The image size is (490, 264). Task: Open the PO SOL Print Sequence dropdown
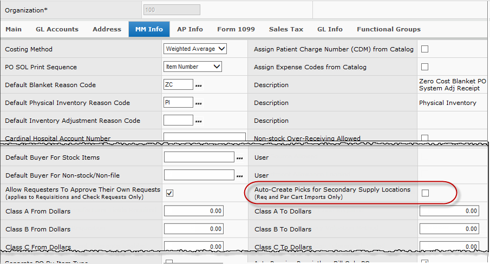click(193, 67)
